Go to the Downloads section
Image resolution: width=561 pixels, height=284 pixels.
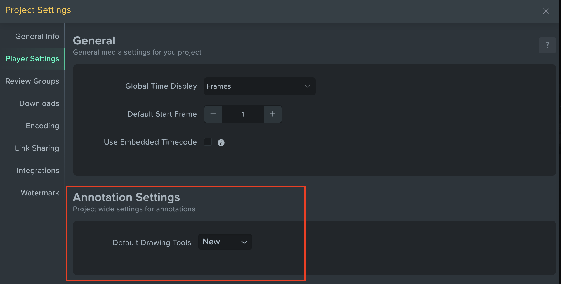click(39, 103)
